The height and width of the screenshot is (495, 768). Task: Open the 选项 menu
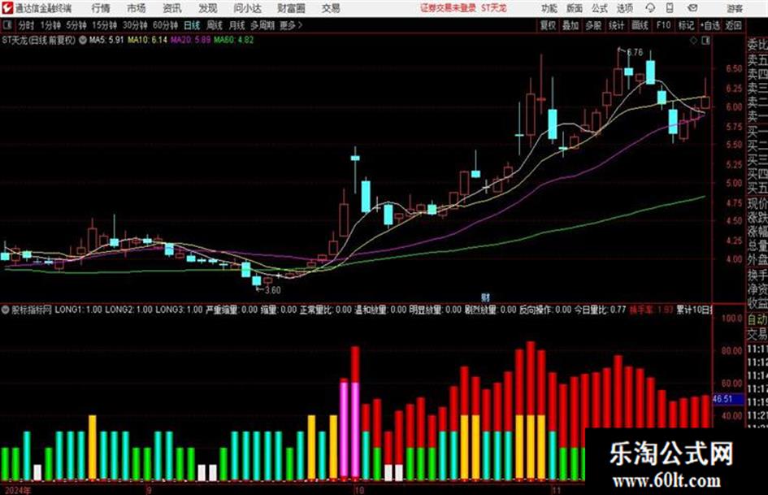624,8
